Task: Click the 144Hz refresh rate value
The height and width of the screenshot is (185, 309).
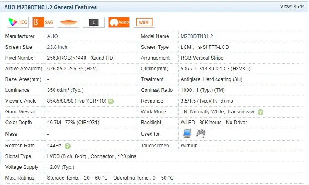Action: pyautogui.click(x=54, y=146)
